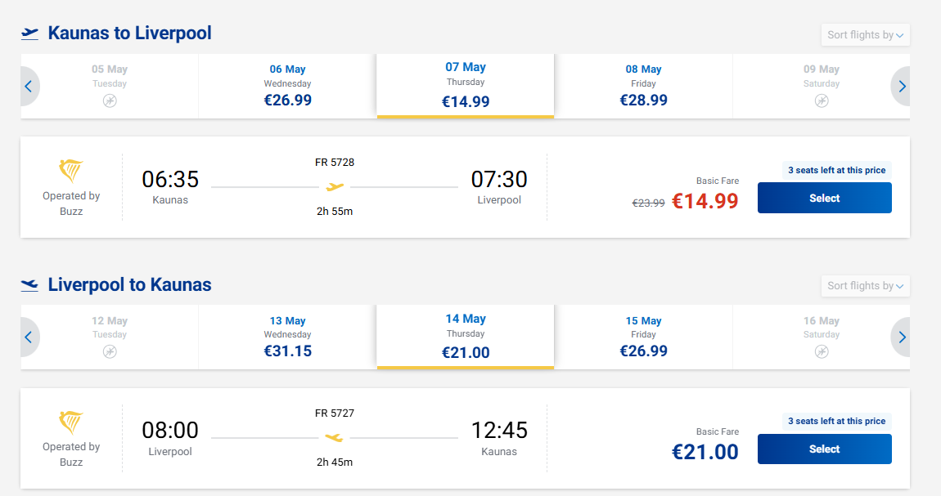This screenshot has width=941, height=496.
Task: Open Sort flights by dropdown for return flights
Action: pos(865,286)
